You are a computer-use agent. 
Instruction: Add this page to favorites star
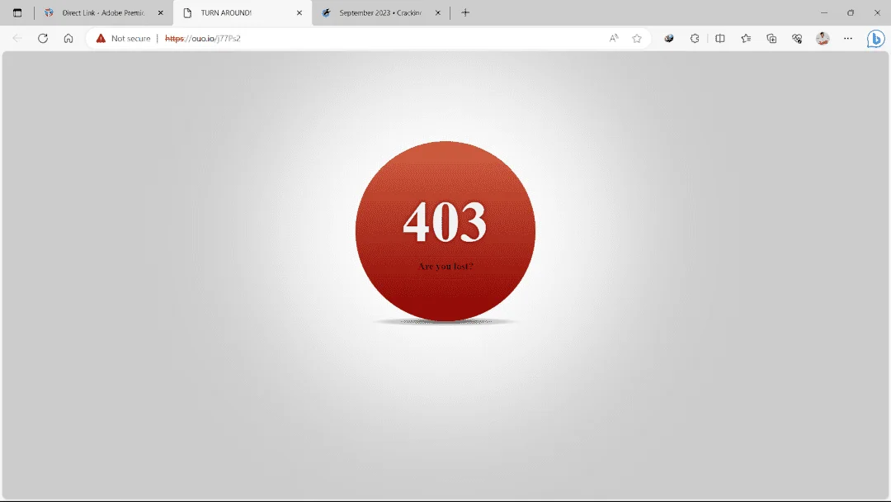click(x=637, y=38)
